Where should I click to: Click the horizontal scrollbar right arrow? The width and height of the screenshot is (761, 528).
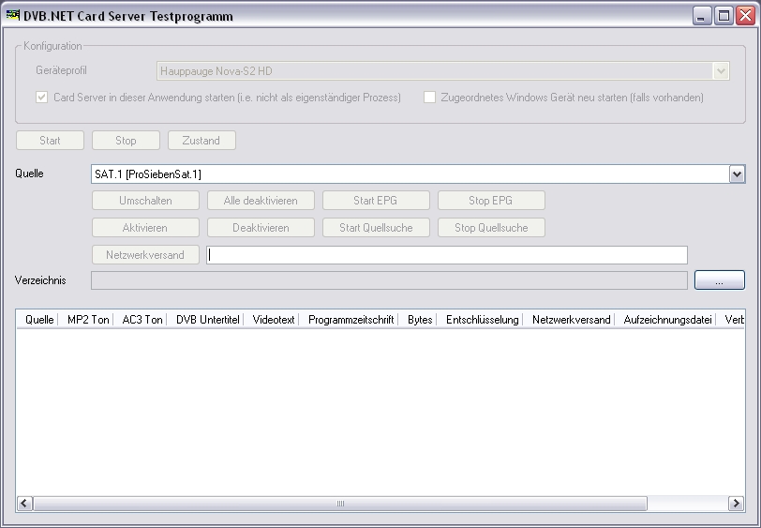pyautogui.click(x=737, y=504)
